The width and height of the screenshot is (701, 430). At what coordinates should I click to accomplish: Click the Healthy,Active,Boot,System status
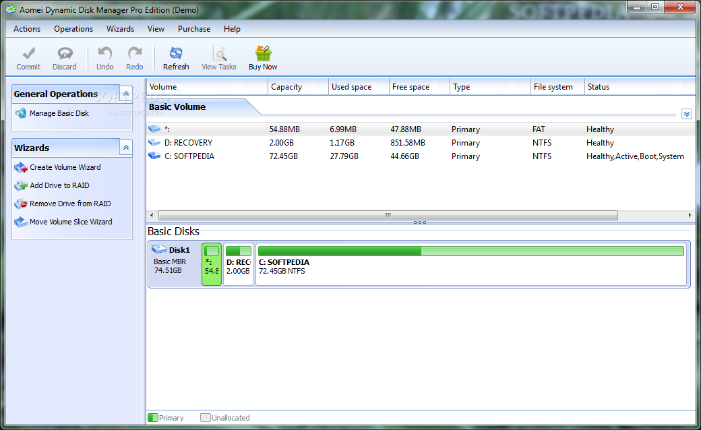click(x=635, y=156)
